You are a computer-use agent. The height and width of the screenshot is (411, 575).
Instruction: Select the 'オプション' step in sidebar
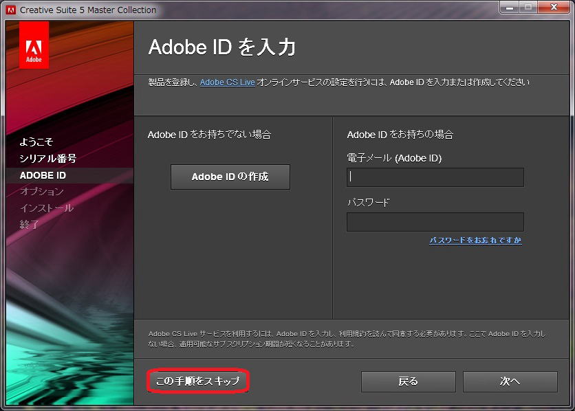tap(42, 192)
